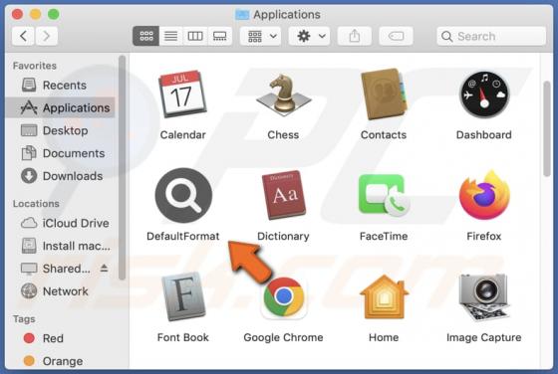
Task: Open Recents in the sidebar
Action: 61,86
